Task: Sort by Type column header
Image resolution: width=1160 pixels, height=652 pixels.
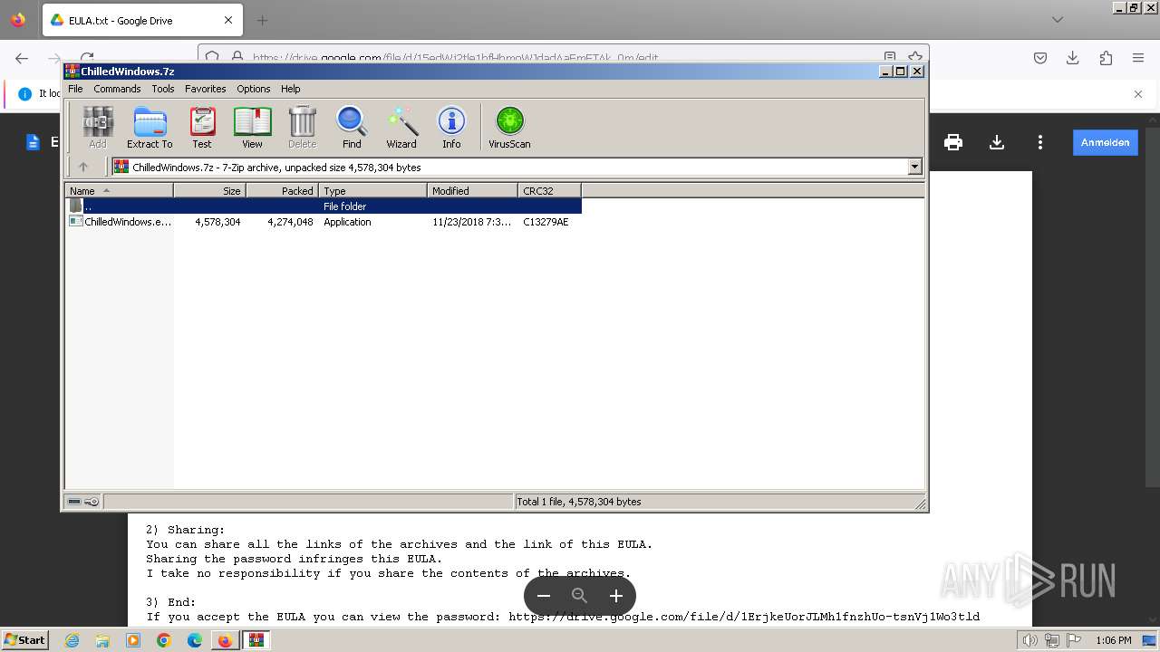Action: click(x=372, y=190)
